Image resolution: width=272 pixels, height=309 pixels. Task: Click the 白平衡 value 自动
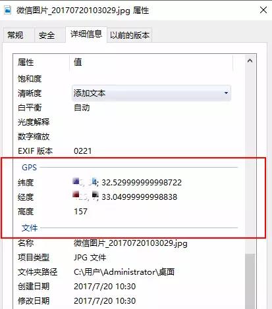82,108
